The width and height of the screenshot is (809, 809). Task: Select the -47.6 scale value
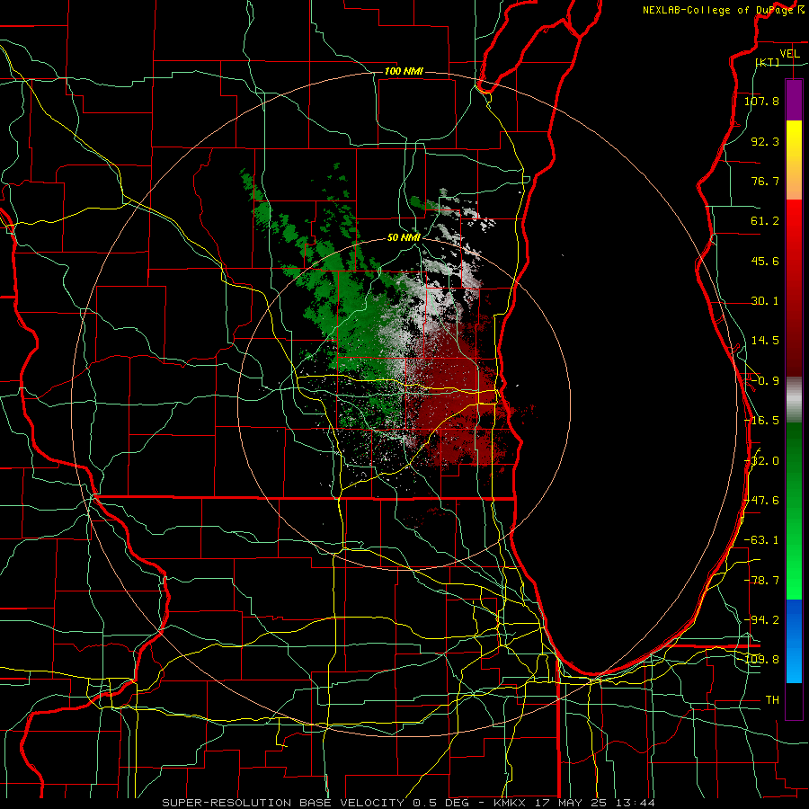click(761, 501)
